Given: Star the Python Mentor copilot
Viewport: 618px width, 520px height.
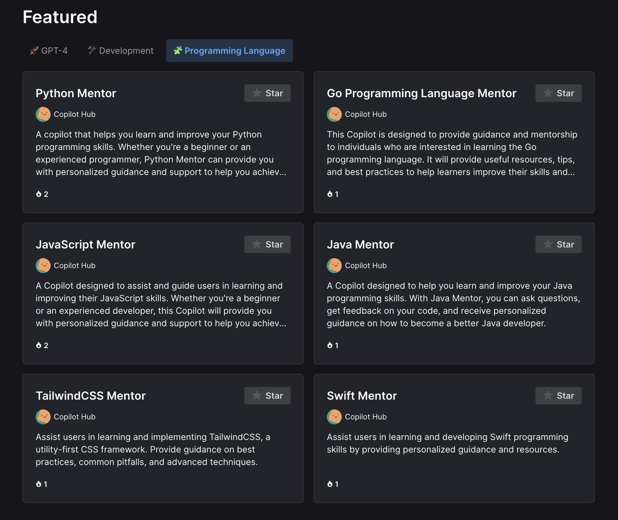Looking at the screenshot, I should click(267, 93).
